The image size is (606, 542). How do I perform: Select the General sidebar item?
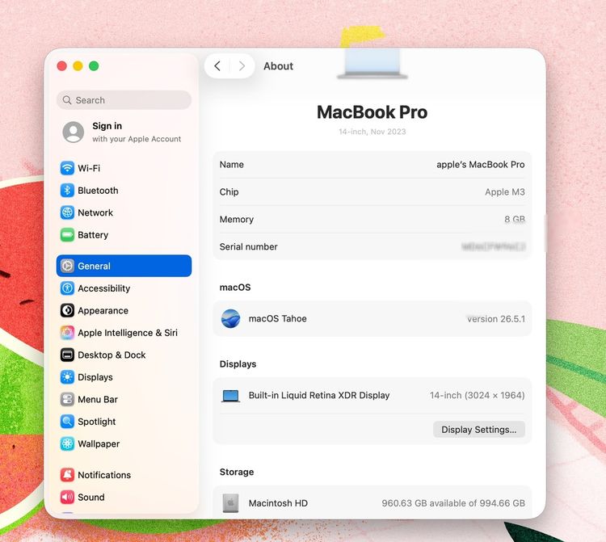[124, 266]
